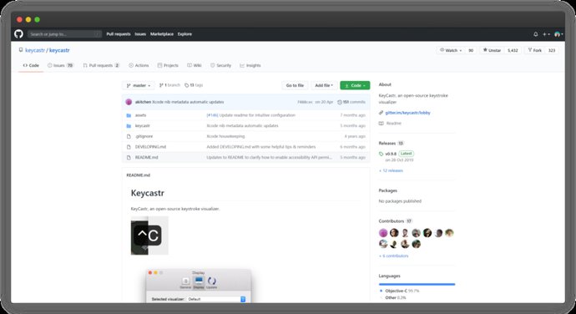576x314 pixels.
Task: Switch to the Issues tab
Action: [x=60, y=65]
